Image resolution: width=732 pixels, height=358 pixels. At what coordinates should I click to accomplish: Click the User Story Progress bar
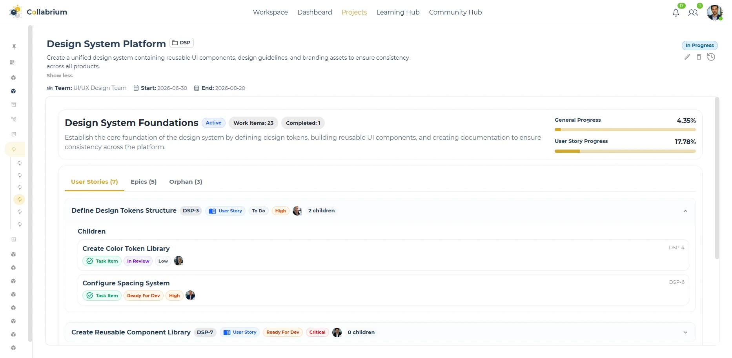pyautogui.click(x=625, y=151)
